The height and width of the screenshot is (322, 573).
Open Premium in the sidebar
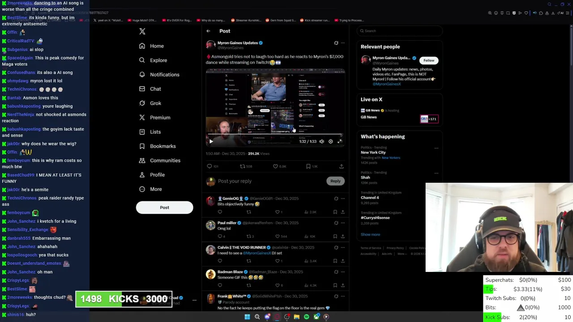pos(154,118)
